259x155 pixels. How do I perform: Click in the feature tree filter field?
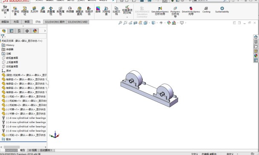point(26,36)
